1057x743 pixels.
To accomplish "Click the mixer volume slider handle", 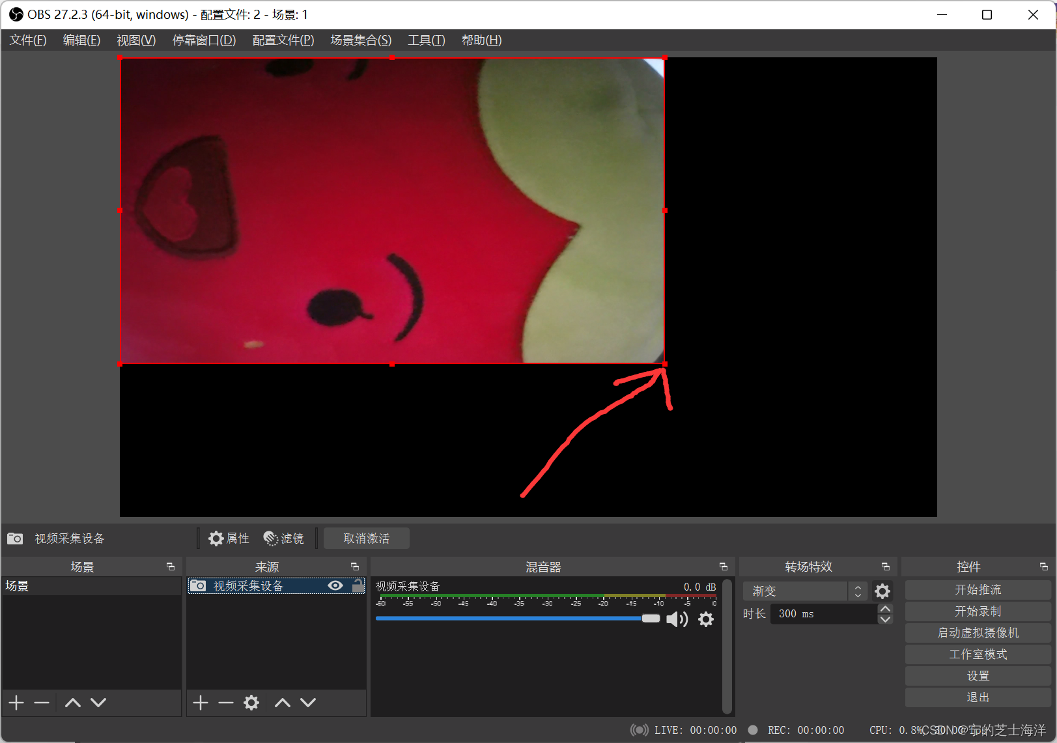I will tap(651, 619).
